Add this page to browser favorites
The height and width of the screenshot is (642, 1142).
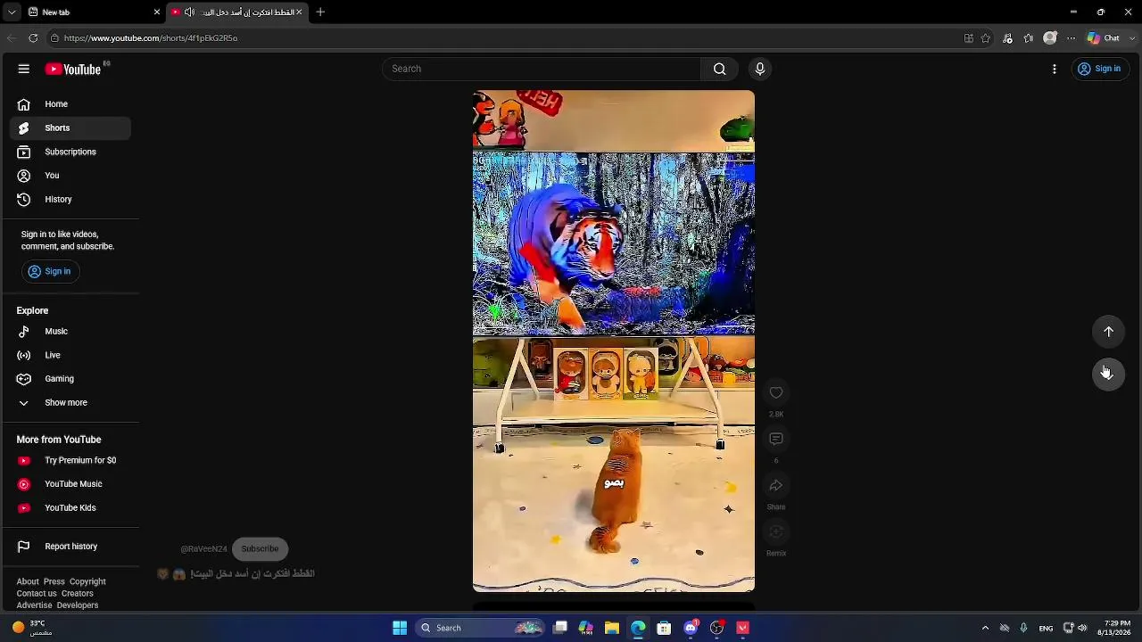986,38
